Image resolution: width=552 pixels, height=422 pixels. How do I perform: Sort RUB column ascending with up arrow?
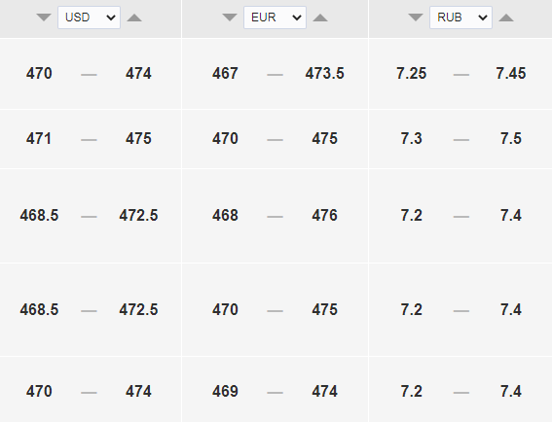506,18
